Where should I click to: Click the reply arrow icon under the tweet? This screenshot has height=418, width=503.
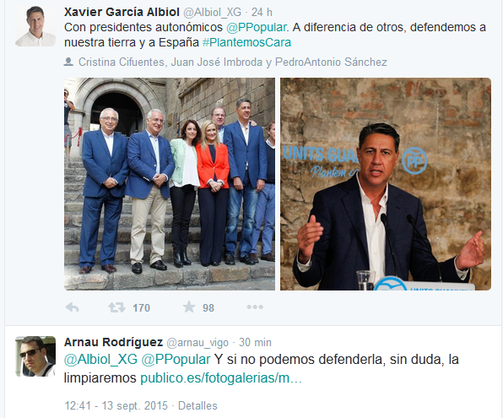coord(73,307)
